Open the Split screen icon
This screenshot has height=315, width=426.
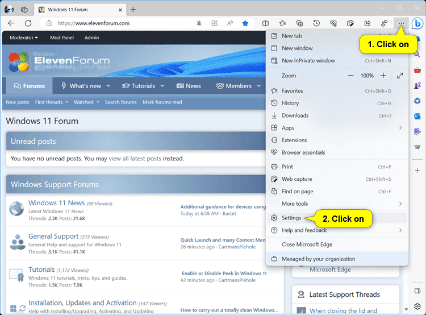click(x=265, y=23)
